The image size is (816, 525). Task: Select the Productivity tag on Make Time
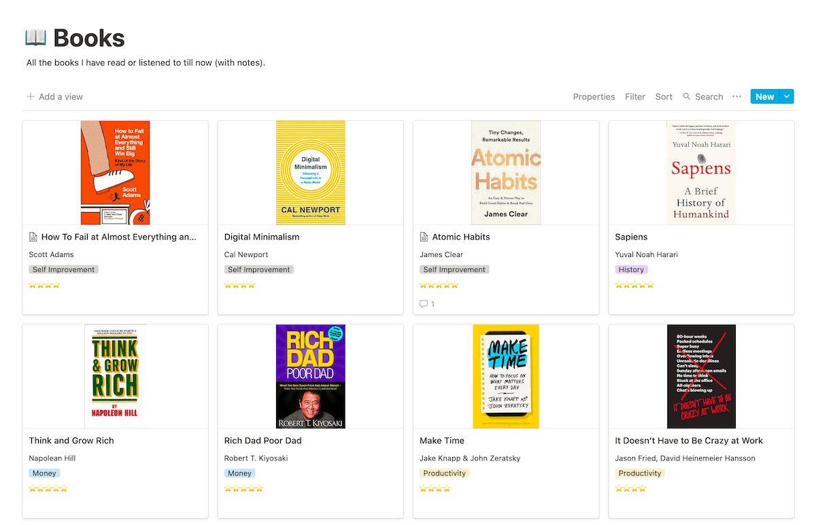(444, 473)
